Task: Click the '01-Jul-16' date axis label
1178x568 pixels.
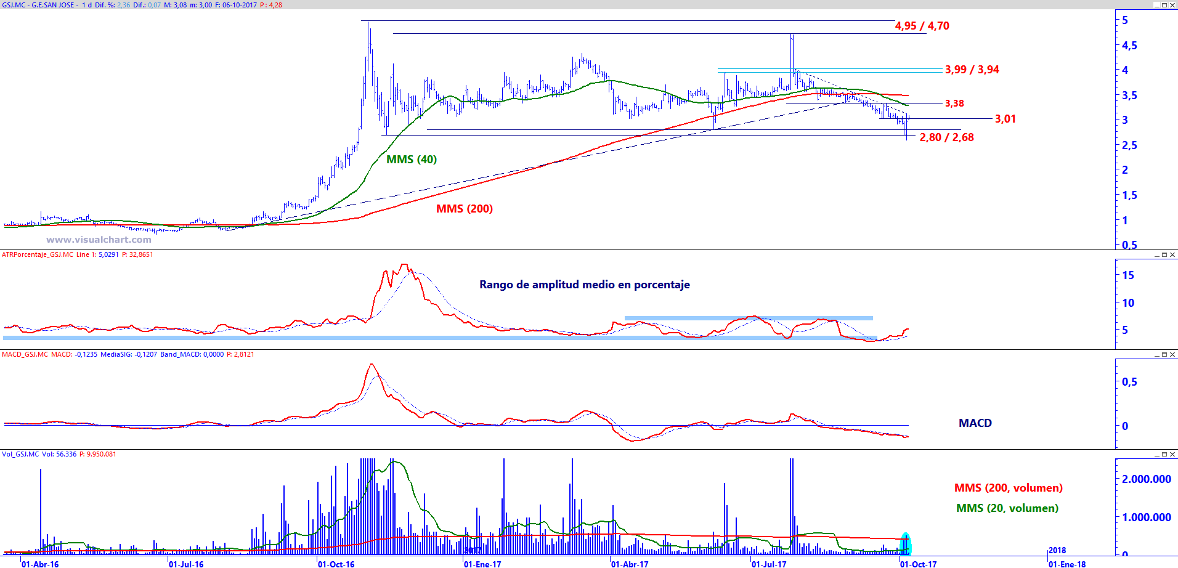Action: tap(186, 564)
